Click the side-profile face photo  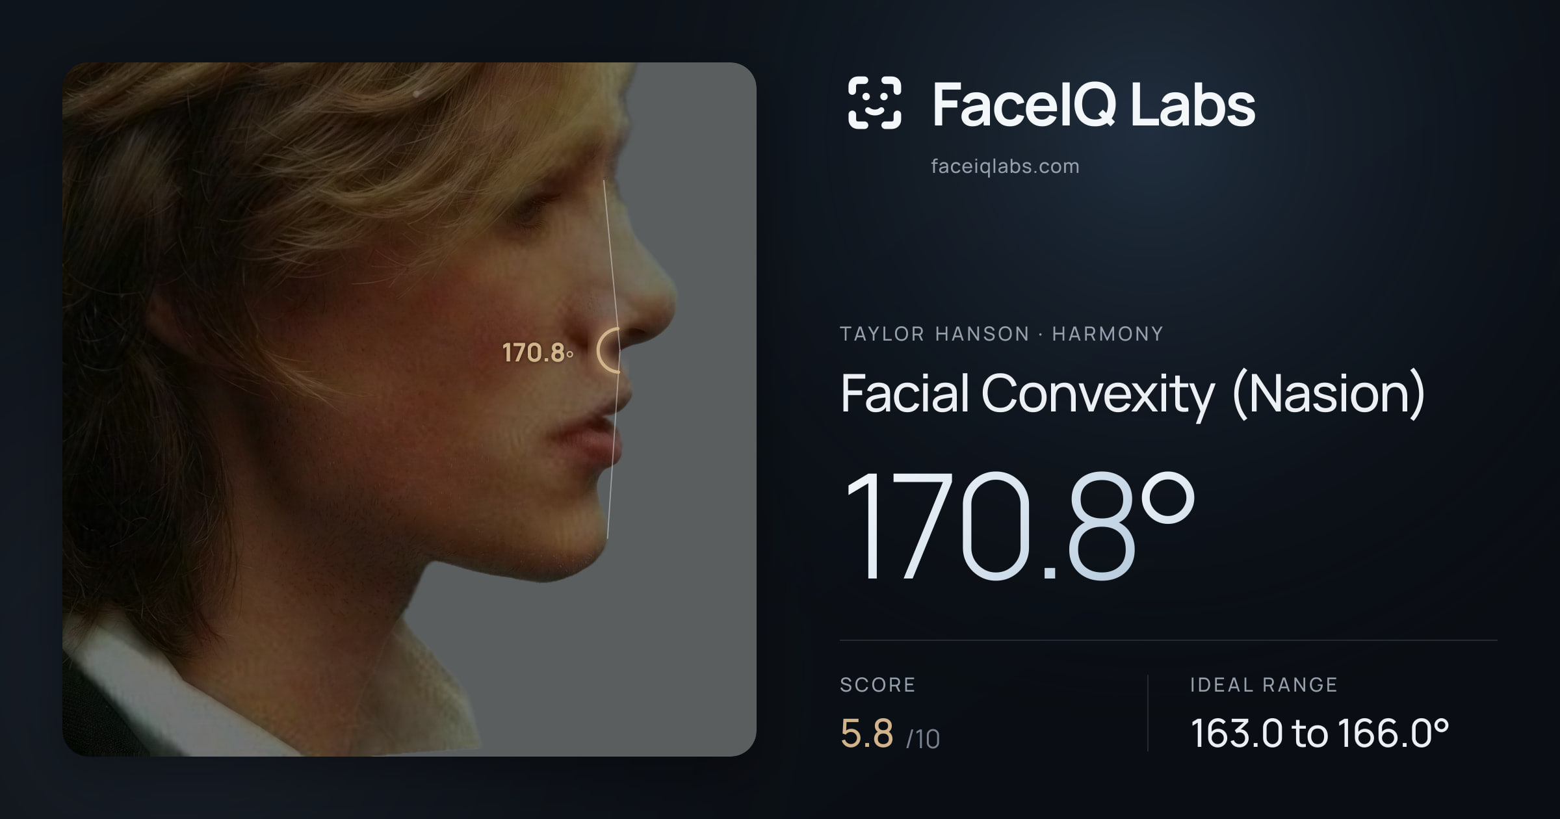[409, 409]
